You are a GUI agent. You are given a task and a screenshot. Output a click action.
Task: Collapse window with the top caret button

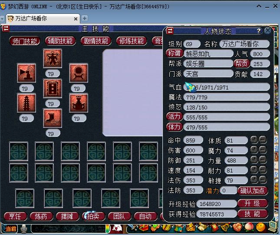coord(259,7)
